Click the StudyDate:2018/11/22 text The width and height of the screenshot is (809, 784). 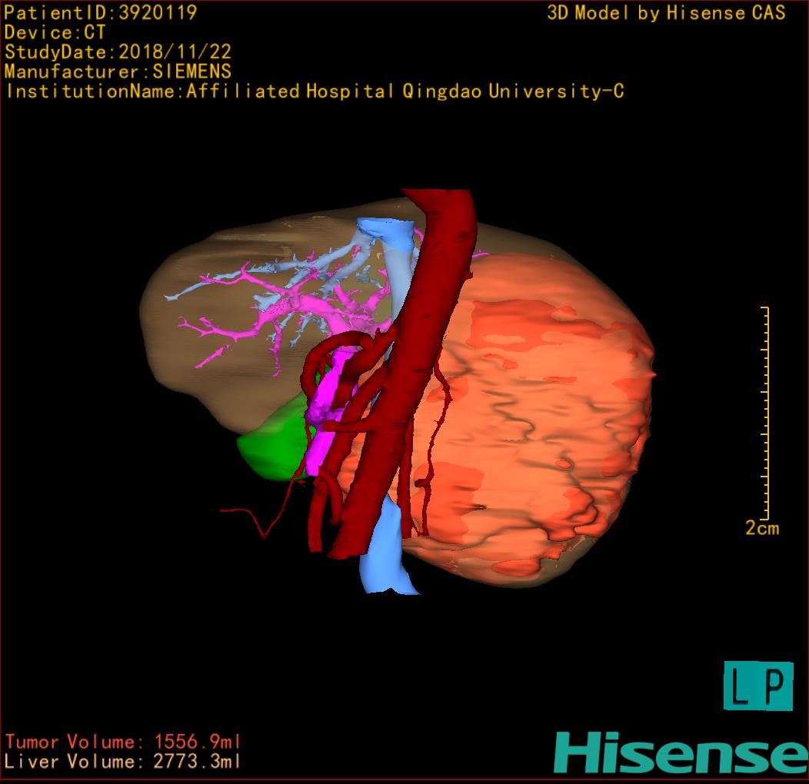point(118,52)
